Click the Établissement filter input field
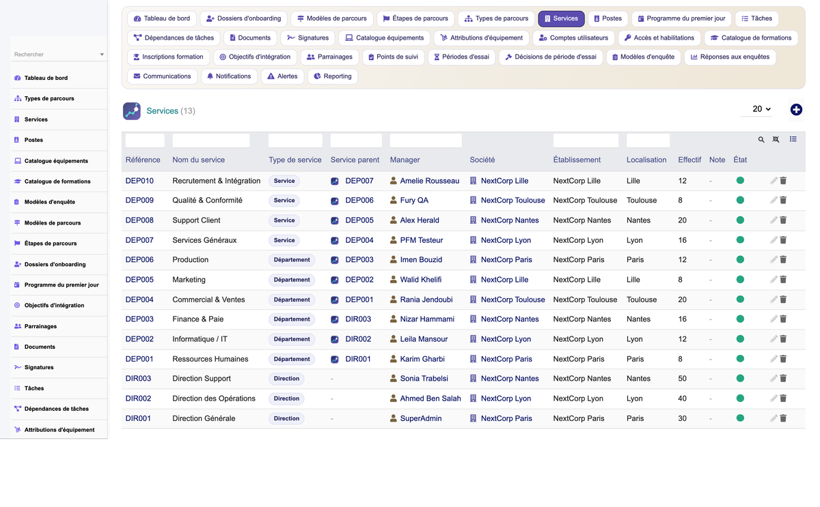Screen dimensions: 820x507 [x=586, y=141]
